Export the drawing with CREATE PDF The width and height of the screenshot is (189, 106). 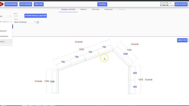(182, 40)
